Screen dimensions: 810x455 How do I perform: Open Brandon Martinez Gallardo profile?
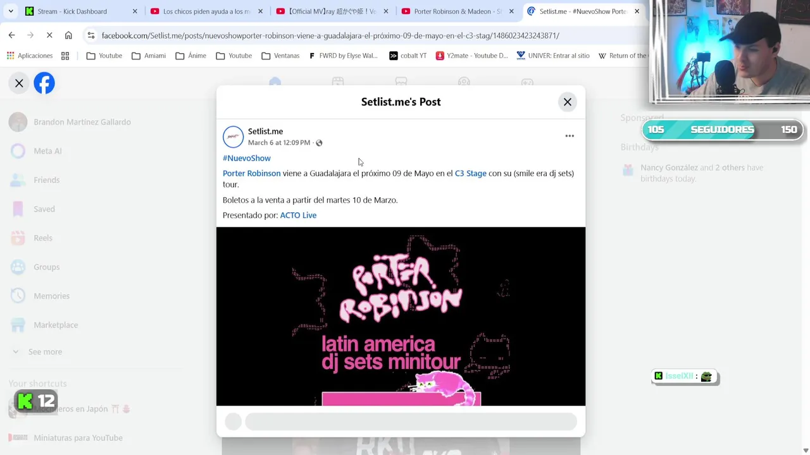click(82, 122)
